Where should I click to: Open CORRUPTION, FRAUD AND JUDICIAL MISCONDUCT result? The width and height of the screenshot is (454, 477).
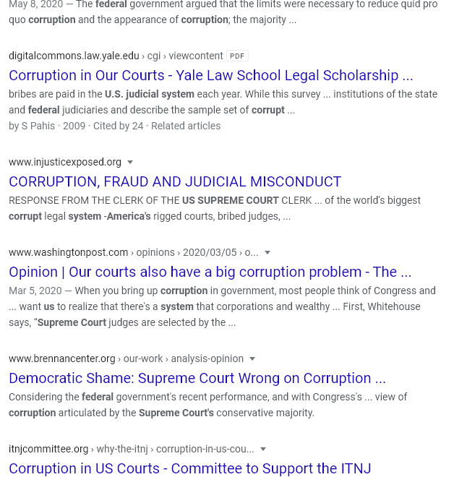tap(175, 181)
